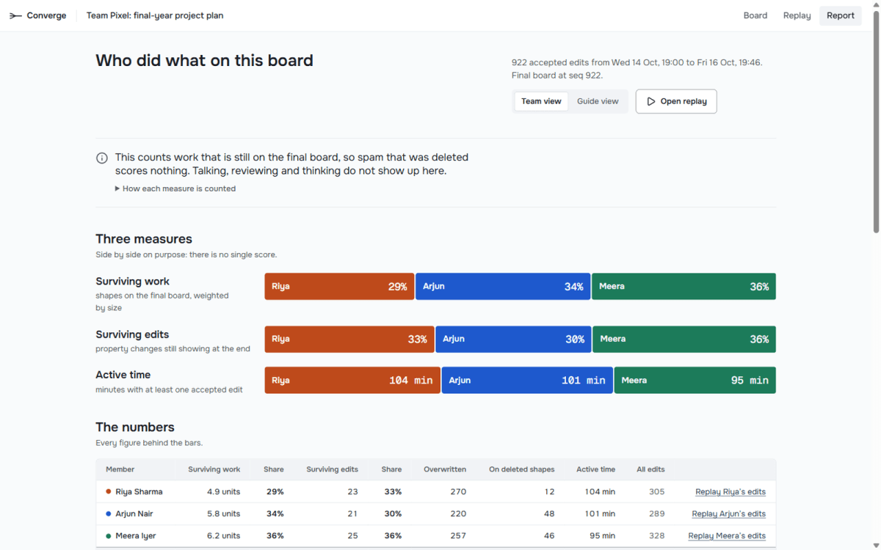Click the 'Member' column header
The width and height of the screenshot is (881, 550).
(120, 469)
